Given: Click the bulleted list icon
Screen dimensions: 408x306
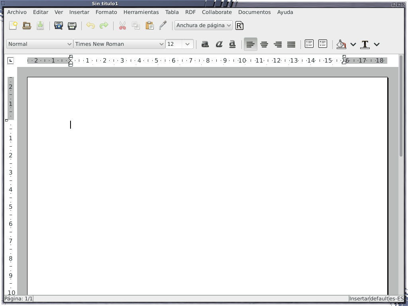Looking at the screenshot, I should point(323,44).
